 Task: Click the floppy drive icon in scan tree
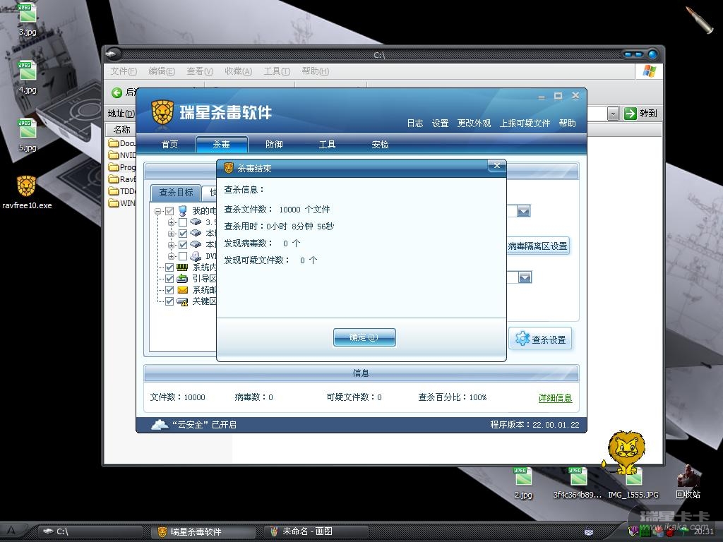click(x=196, y=222)
